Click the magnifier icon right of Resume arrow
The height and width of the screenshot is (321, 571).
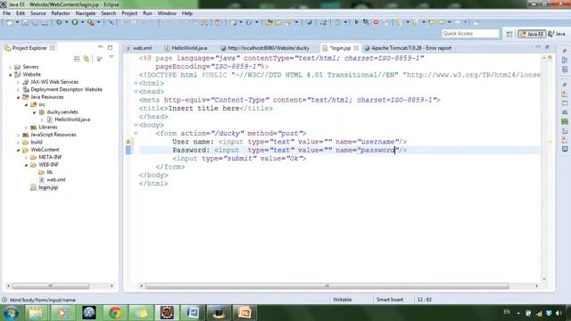click(x=366, y=22)
